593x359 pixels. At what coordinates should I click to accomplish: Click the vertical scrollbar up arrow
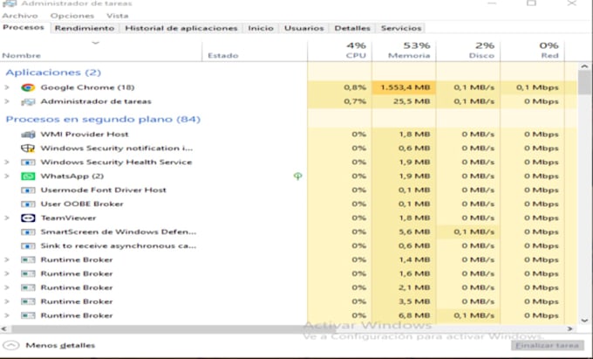point(584,66)
